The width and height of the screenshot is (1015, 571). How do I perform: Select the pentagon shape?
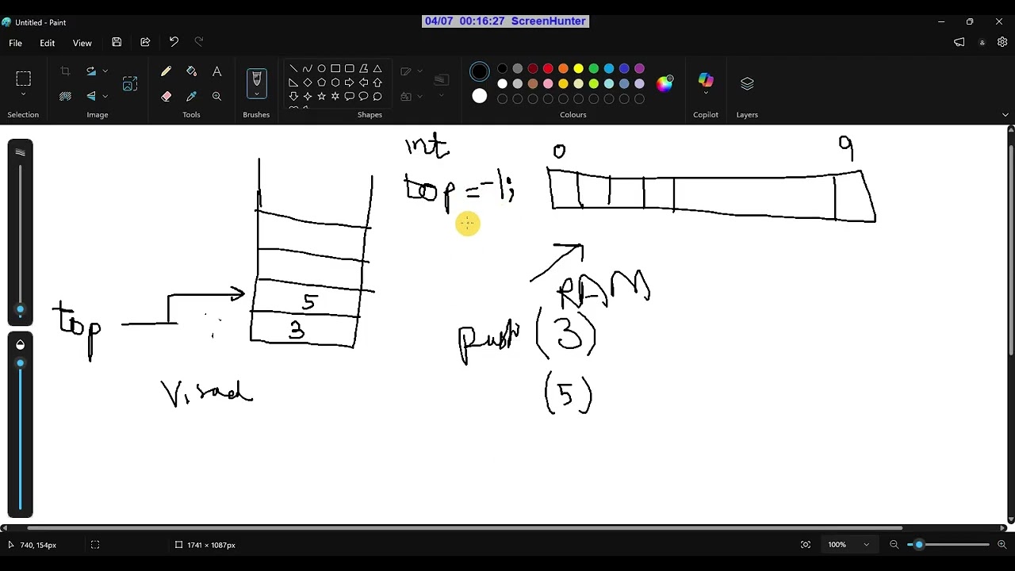point(321,82)
